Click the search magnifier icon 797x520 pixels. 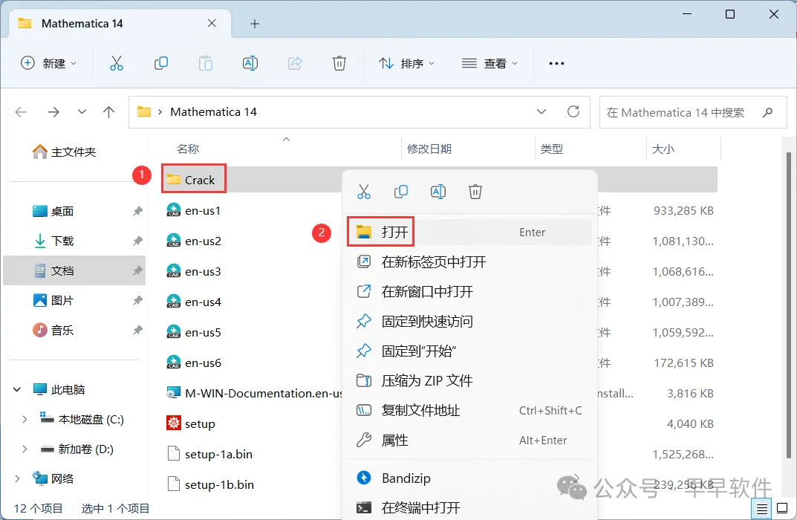tap(767, 112)
